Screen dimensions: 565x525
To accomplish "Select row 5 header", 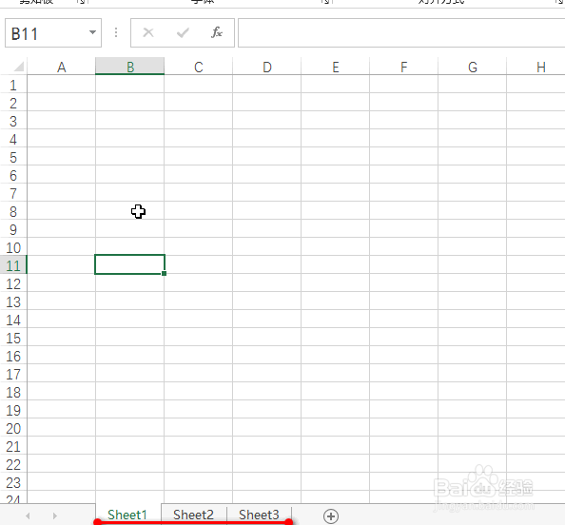I will click(x=13, y=157).
